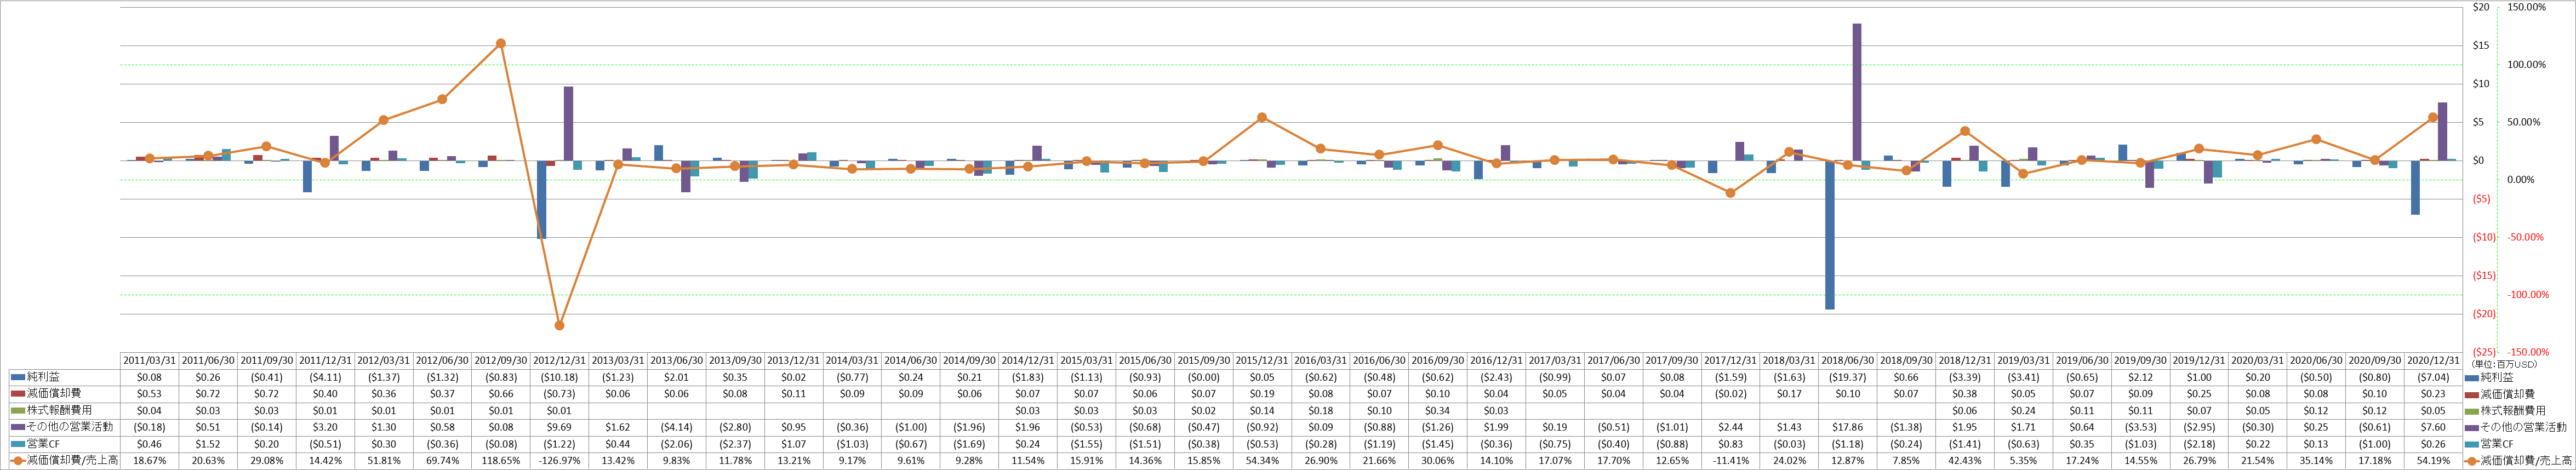Select the 2012/12/31 date column header

click(x=561, y=360)
